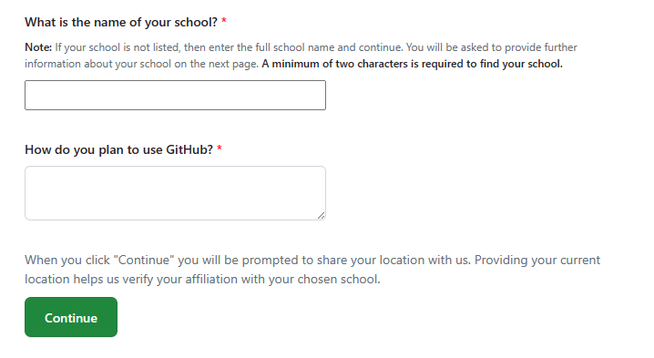654x358 pixels.
Task: Click the "Providing your current" phrase in the paragraph
Action: click(537, 260)
